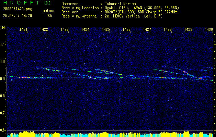Click the steep diagonal echo near 1429
The height and width of the screenshot is (137, 216).
click(x=186, y=73)
